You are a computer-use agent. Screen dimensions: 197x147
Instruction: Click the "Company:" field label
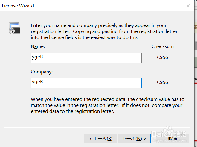click(x=42, y=72)
